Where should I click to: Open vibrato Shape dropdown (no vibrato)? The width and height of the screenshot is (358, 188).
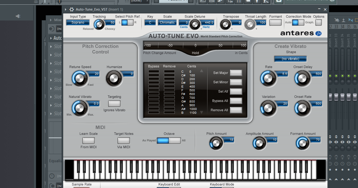pyautogui.click(x=291, y=59)
